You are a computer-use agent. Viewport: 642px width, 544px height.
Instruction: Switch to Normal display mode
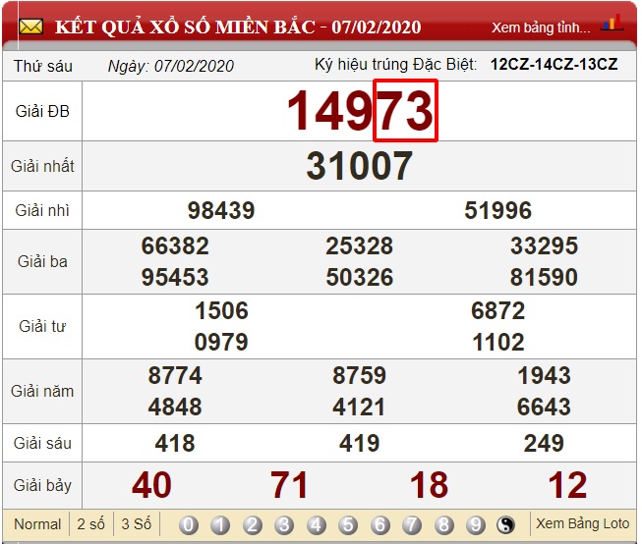[x=37, y=524]
